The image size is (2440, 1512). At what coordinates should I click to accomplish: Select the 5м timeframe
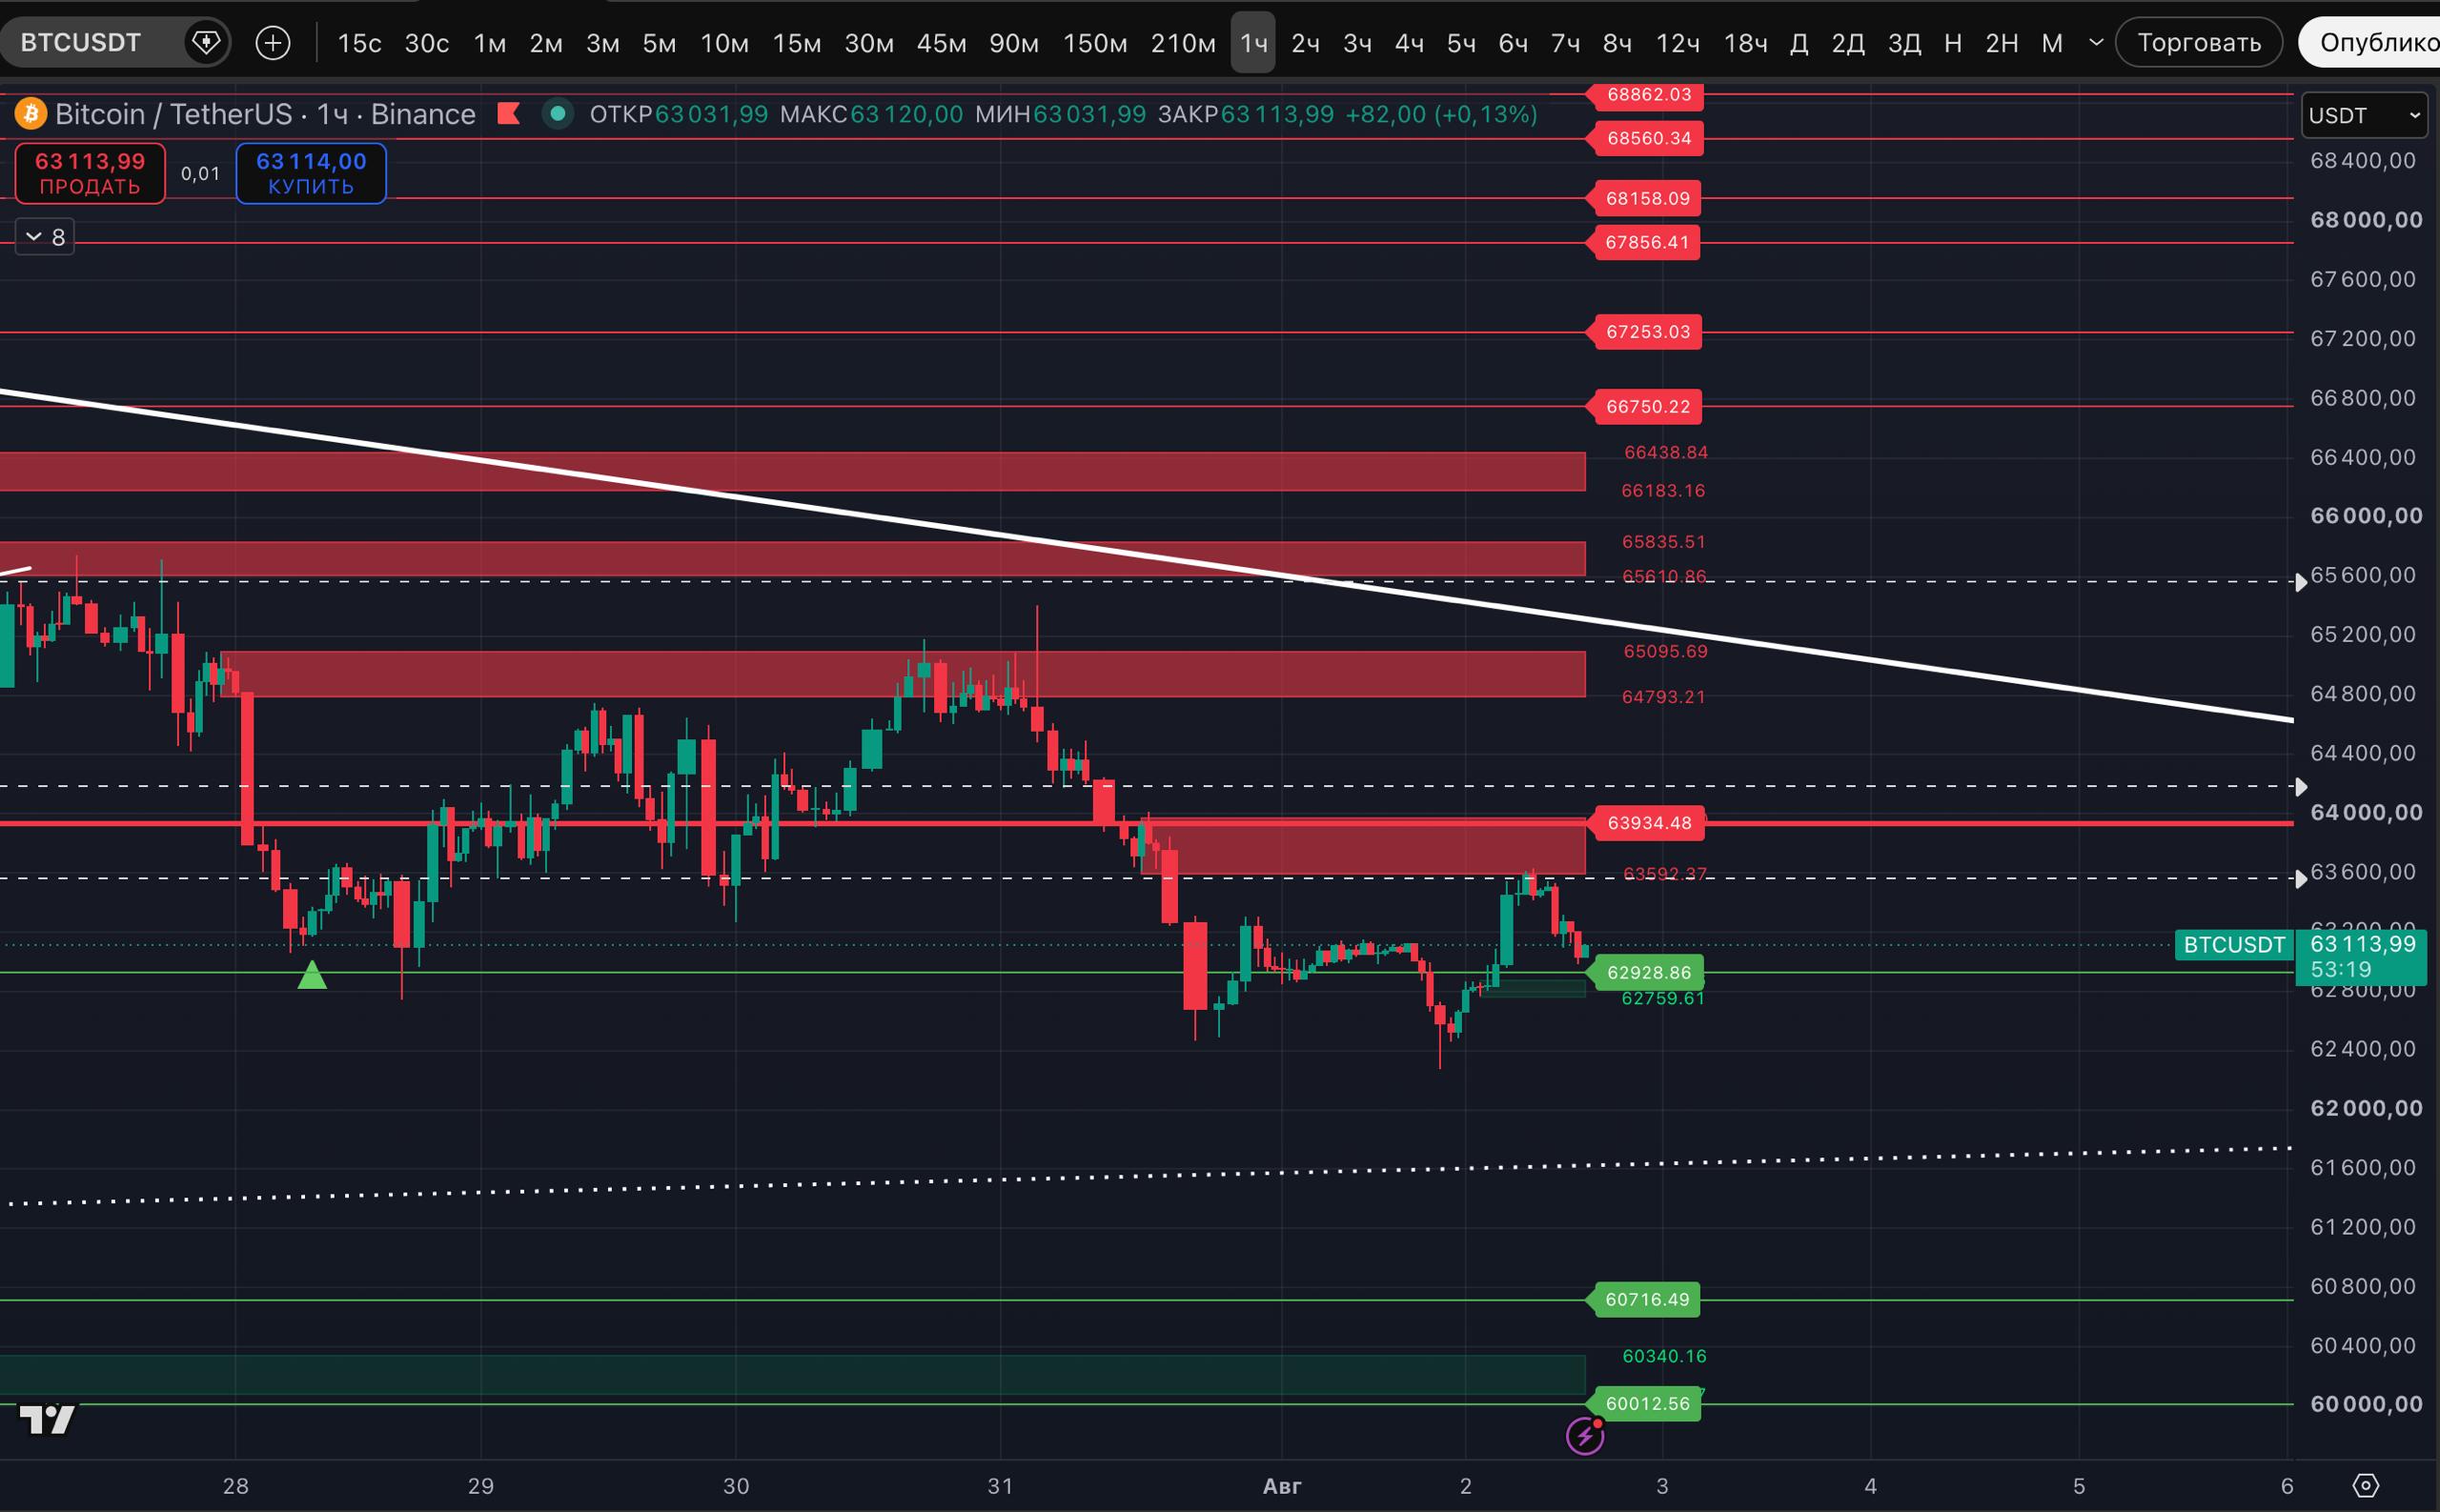(660, 43)
